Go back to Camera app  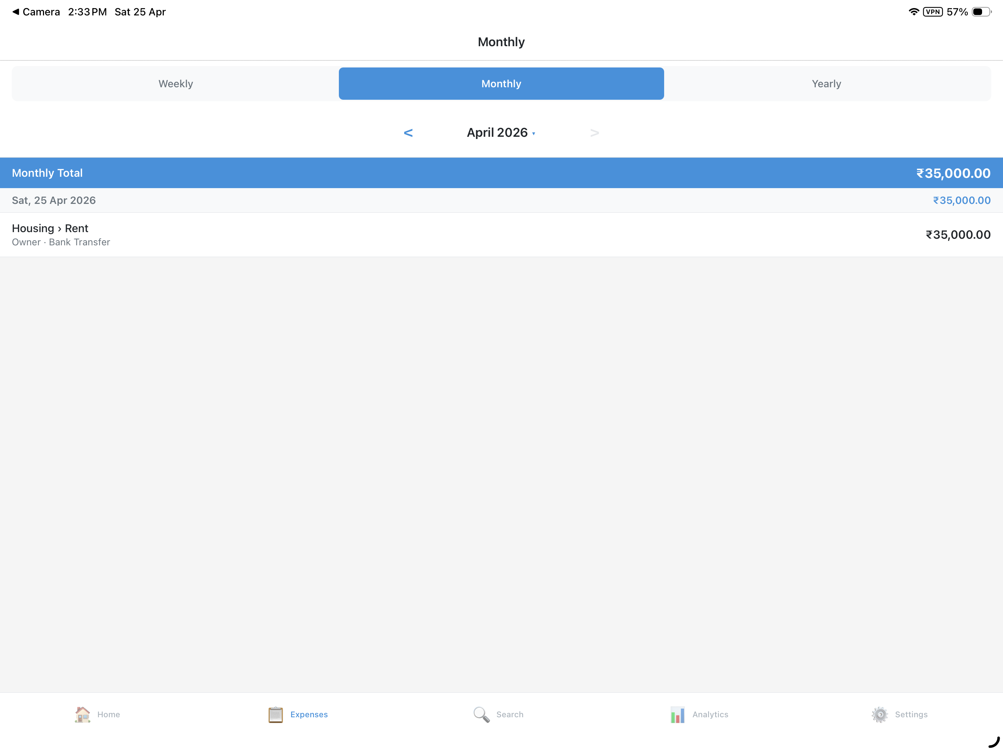point(36,12)
